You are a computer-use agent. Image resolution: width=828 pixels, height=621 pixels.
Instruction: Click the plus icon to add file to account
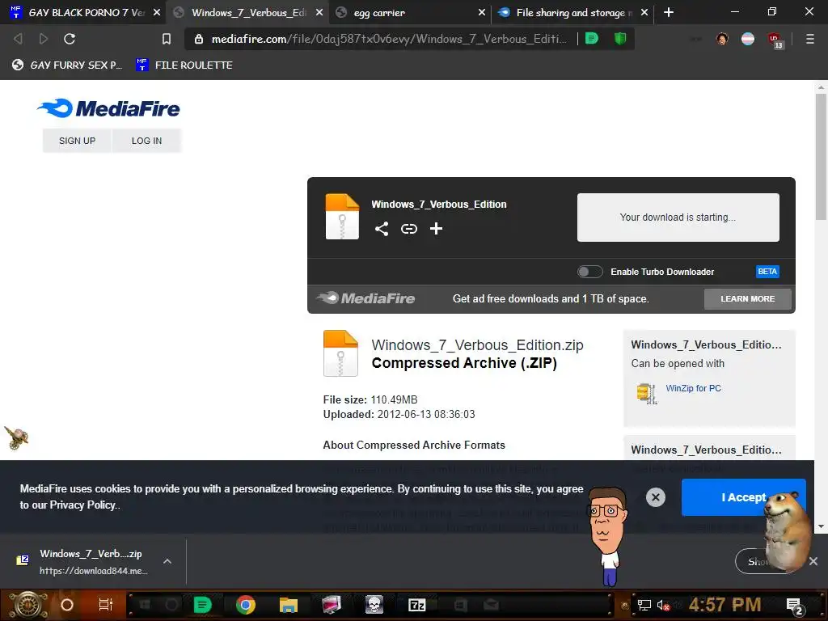(436, 229)
